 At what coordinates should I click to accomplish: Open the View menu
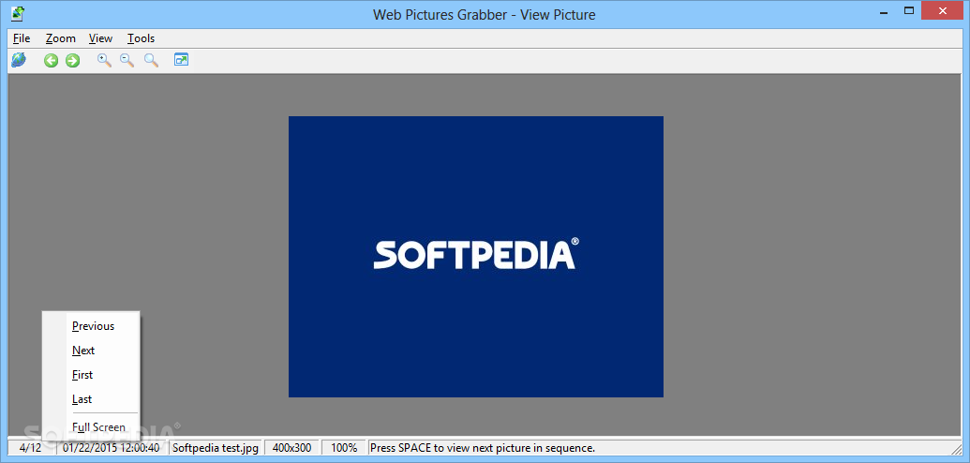coord(101,38)
